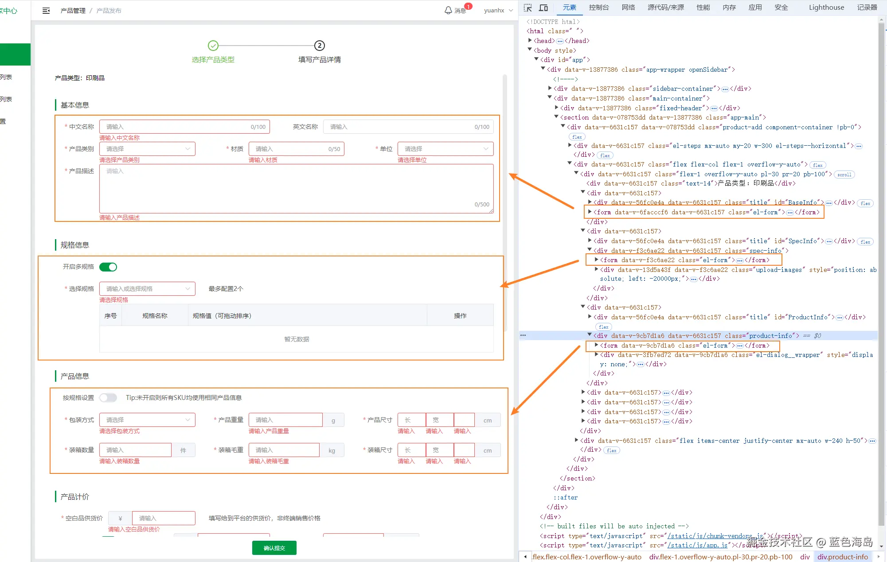Enable the 按规格设置 switch

pos(108,398)
